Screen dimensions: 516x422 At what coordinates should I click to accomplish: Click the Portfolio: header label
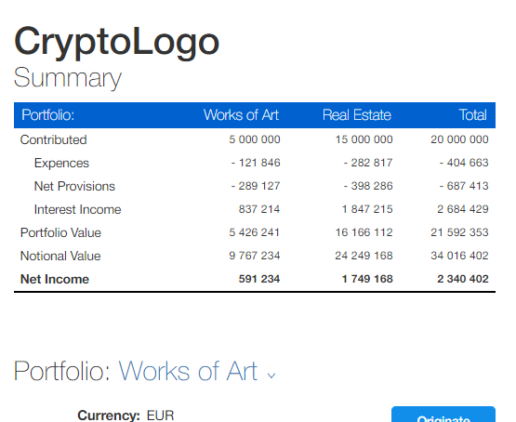pos(48,115)
